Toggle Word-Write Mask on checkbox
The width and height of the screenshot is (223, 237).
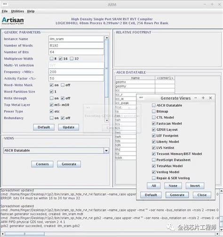52,85
